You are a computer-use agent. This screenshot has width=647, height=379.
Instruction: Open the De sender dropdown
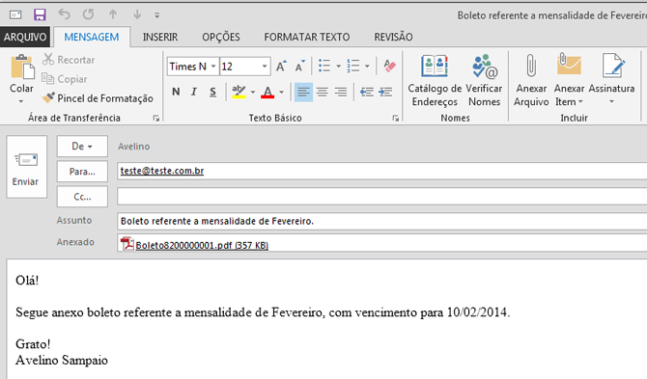pyautogui.click(x=82, y=147)
